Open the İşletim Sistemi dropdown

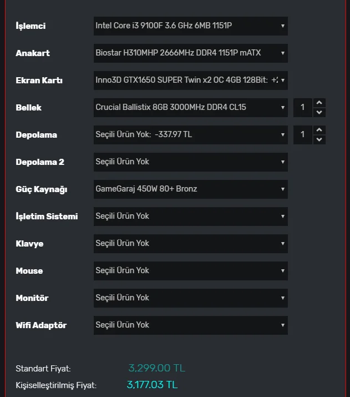click(x=190, y=216)
